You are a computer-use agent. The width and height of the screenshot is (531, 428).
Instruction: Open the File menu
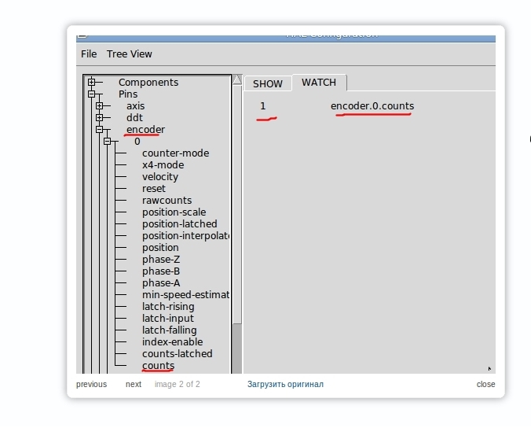click(x=89, y=54)
